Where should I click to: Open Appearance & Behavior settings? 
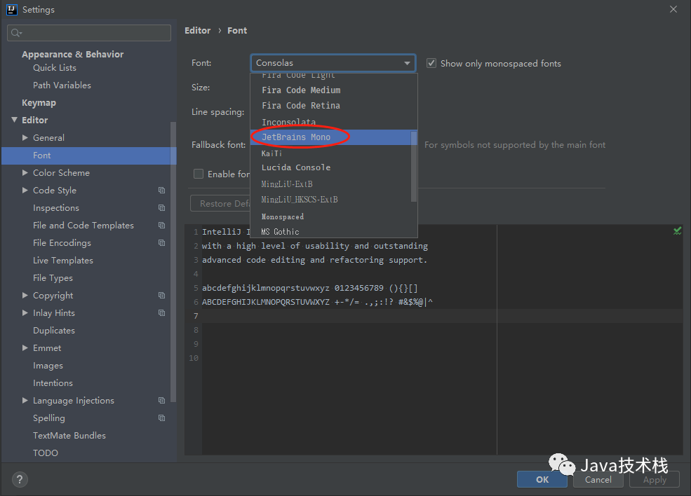pyautogui.click(x=73, y=54)
